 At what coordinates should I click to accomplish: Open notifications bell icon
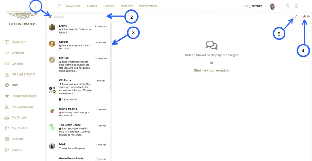tap(296, 6)
